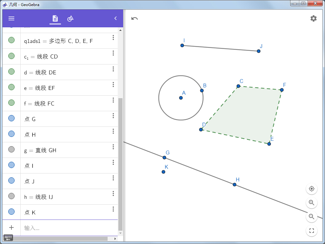Enter fullscreen with the expand icon
The height and width of the screenshot is (244, 325).
[x=311, y=231]
